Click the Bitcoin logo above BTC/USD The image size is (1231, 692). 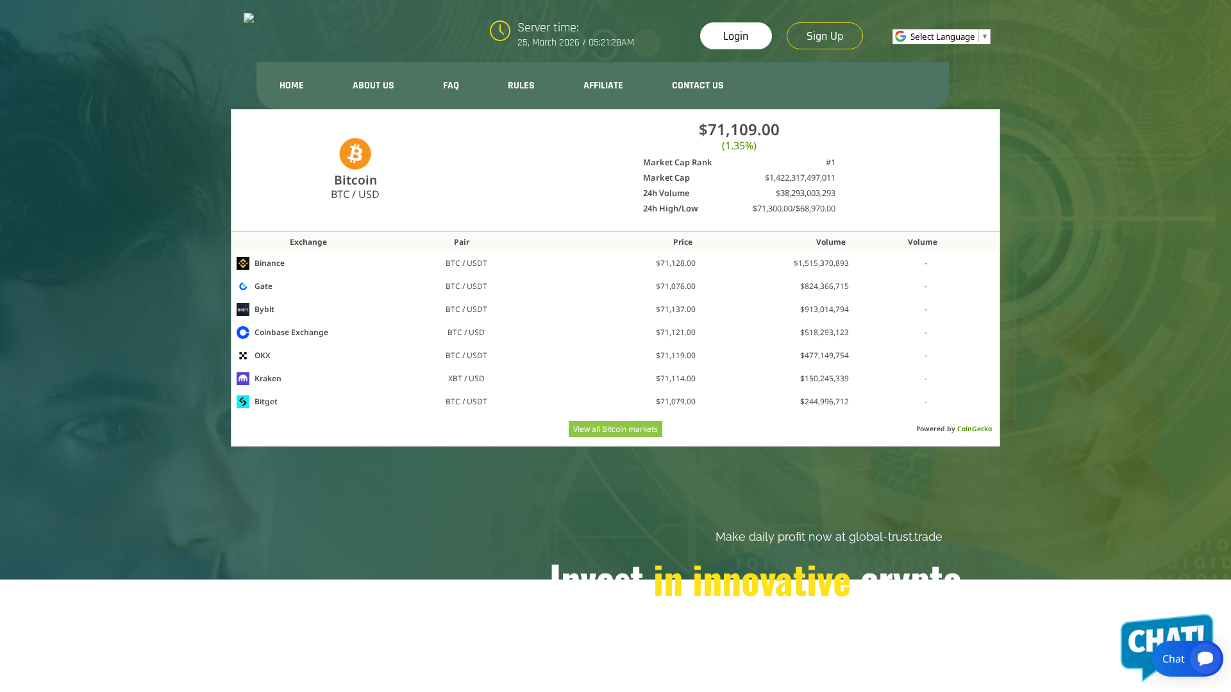(355, 153)
